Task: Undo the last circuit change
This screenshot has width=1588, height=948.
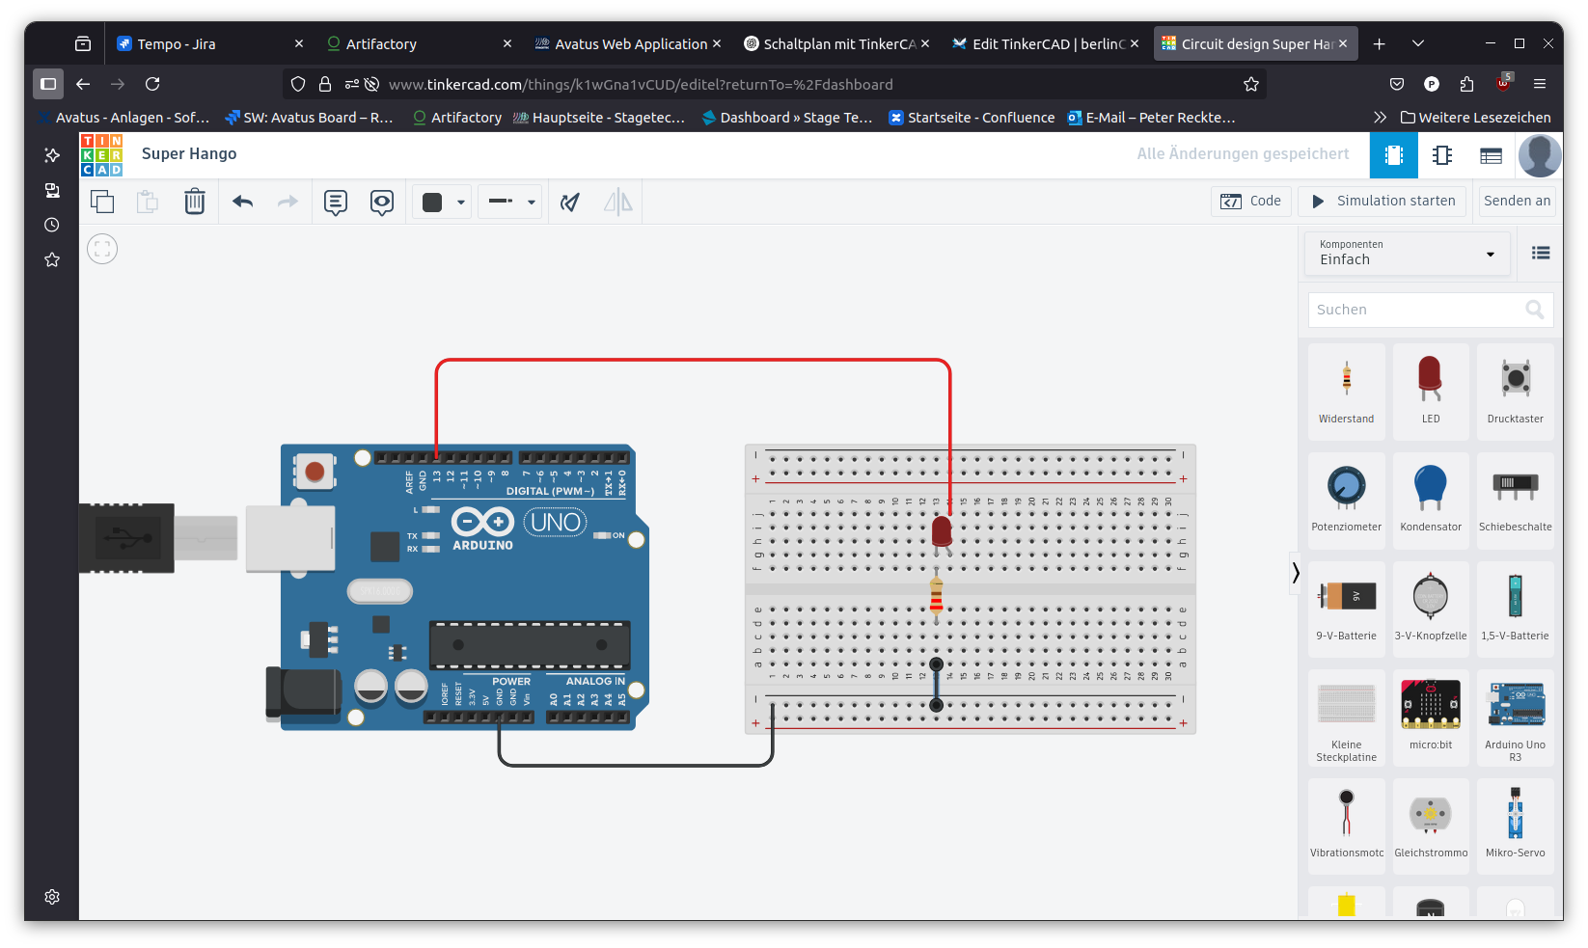Action: pyautogui.click(x=242, y=202)
